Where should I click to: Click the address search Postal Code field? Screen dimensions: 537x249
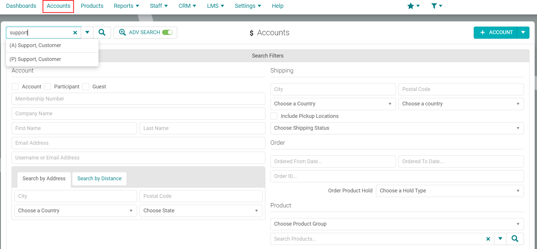[x=201, y=196]
